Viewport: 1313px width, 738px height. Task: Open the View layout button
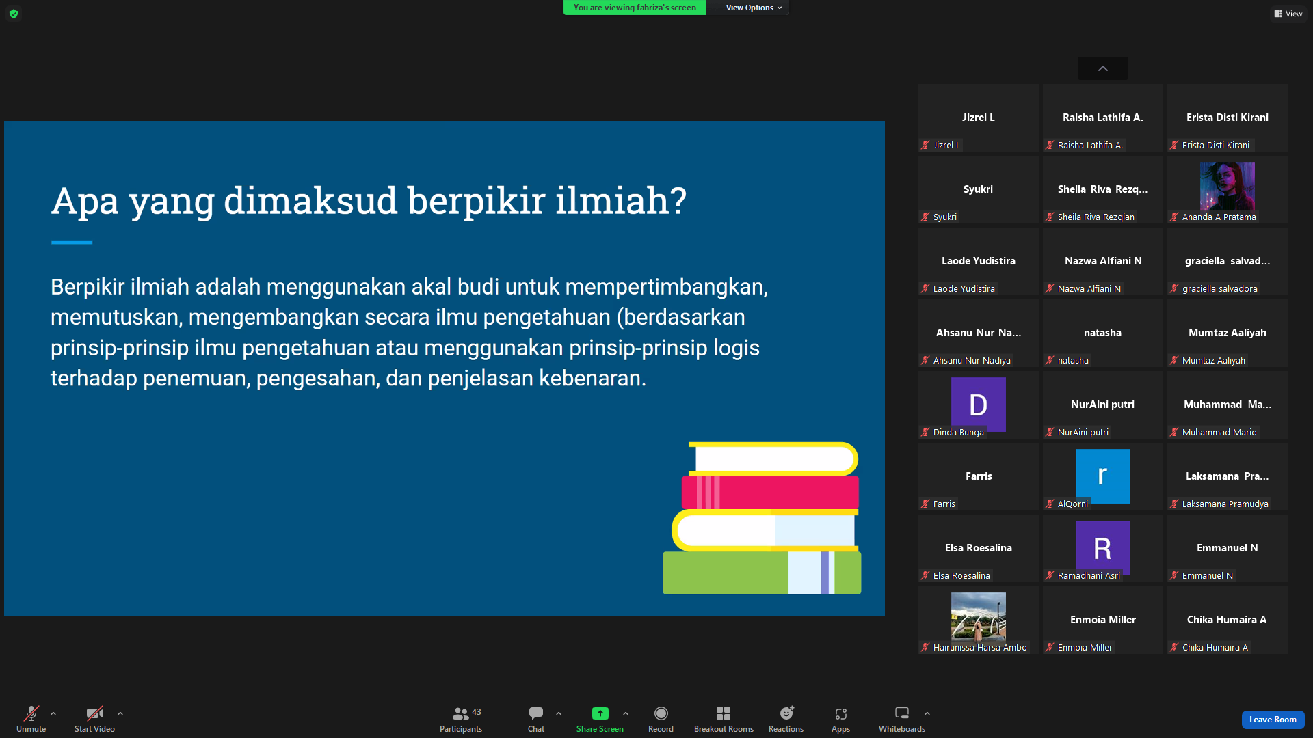click(x=1288, y=14)
